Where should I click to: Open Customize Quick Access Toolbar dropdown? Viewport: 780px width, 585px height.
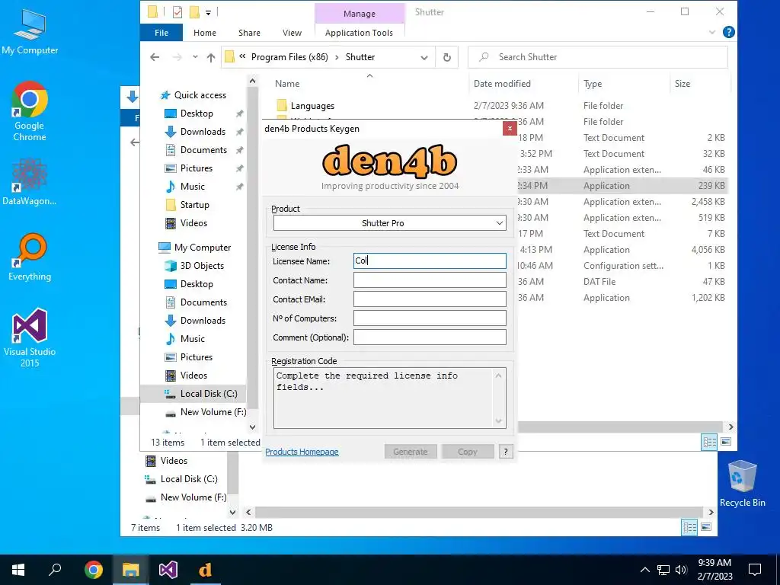[x=208, y=12]
